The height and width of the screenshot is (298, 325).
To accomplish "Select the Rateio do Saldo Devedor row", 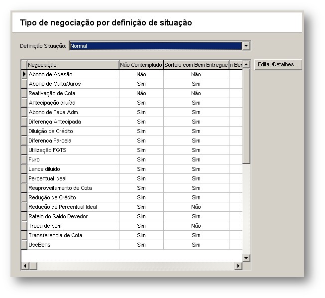I will click(132, 216).
